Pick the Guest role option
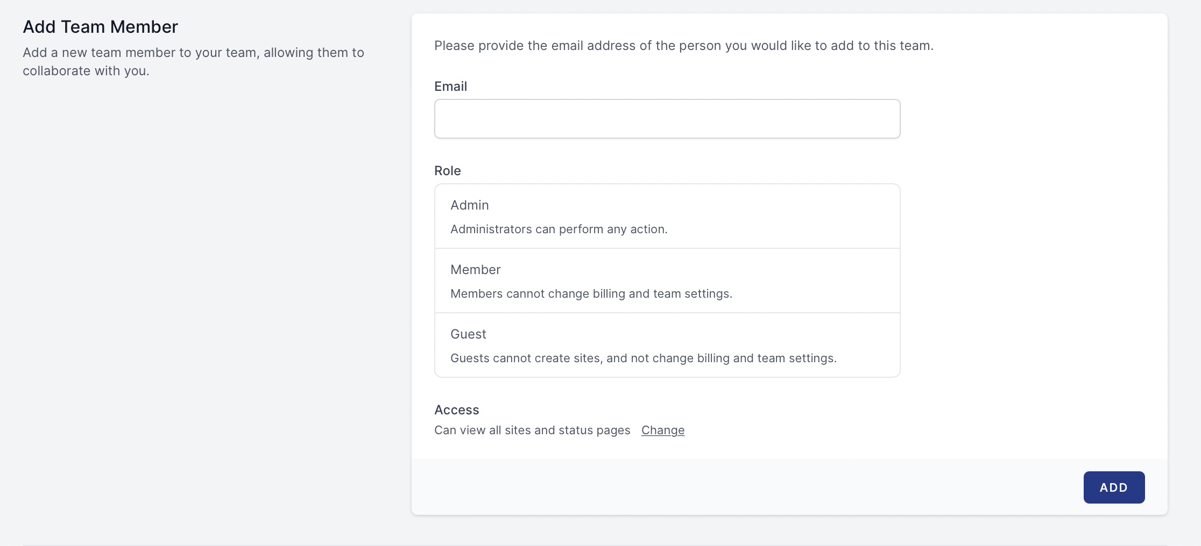This screenshot has height=546, width=1201. click(x=667, y=346)
